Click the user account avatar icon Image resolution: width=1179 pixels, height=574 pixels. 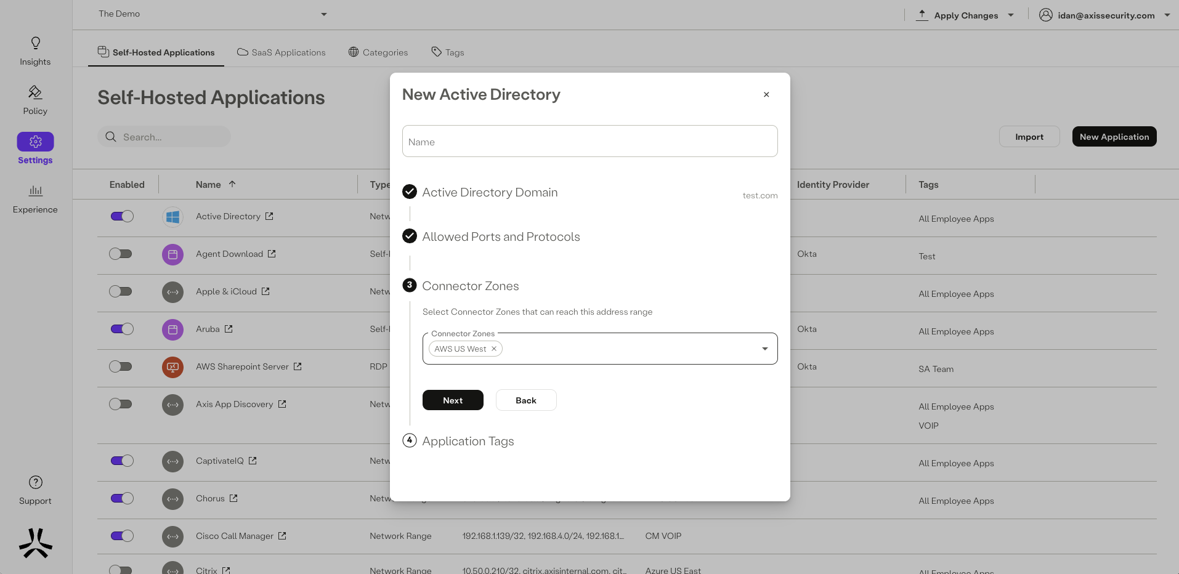coord(1046,15)
